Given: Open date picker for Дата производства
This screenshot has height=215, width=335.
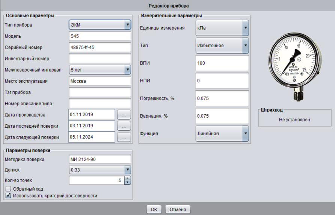Looking at the screenshot, I should pyautogui.click(x=124, y=115).
